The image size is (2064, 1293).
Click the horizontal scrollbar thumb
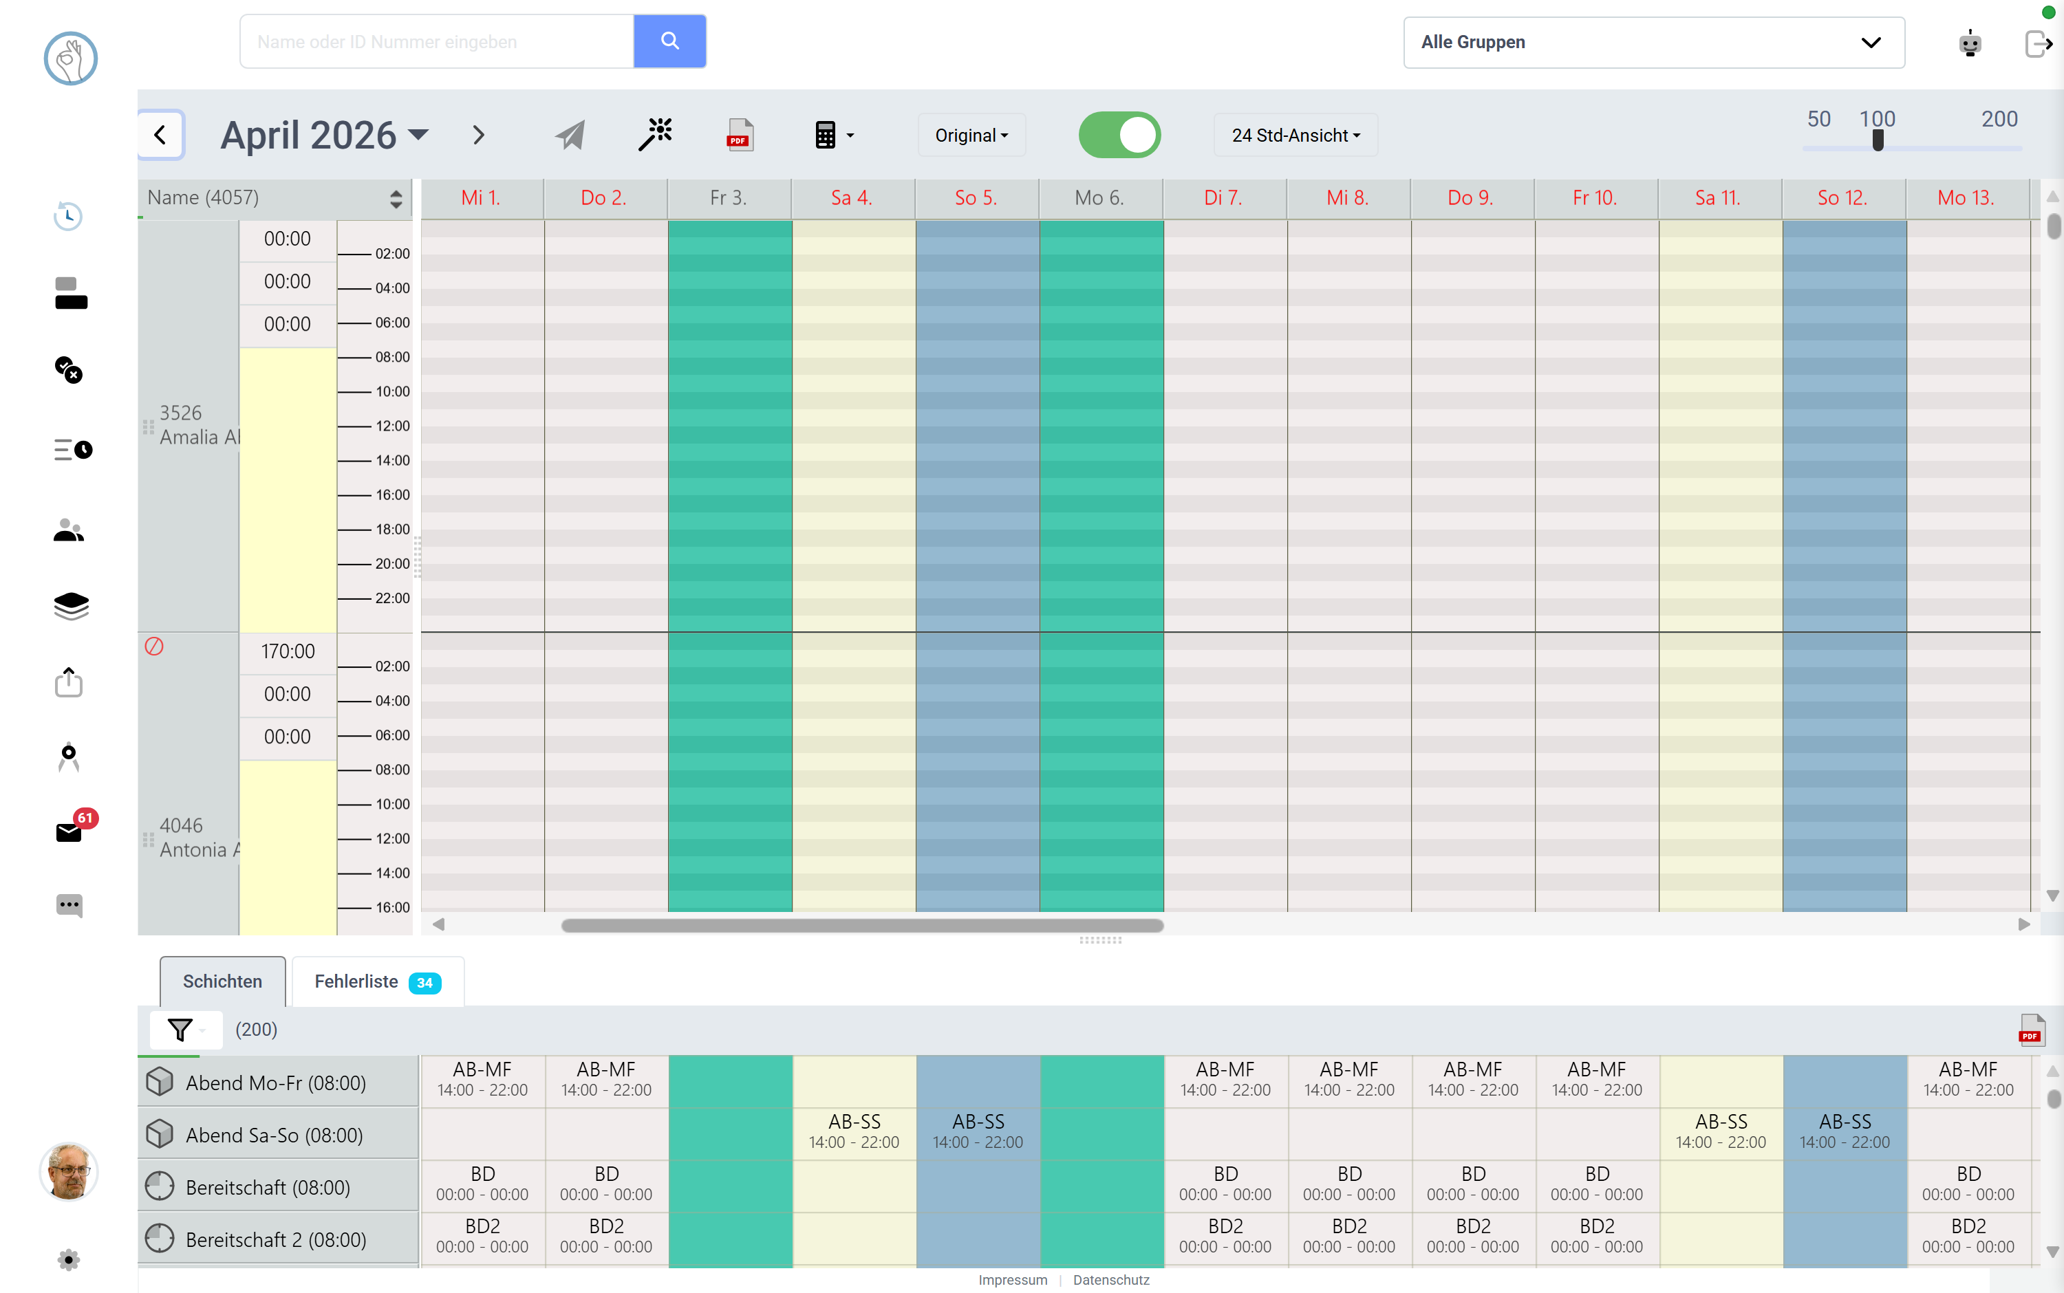tap(862, 925)
